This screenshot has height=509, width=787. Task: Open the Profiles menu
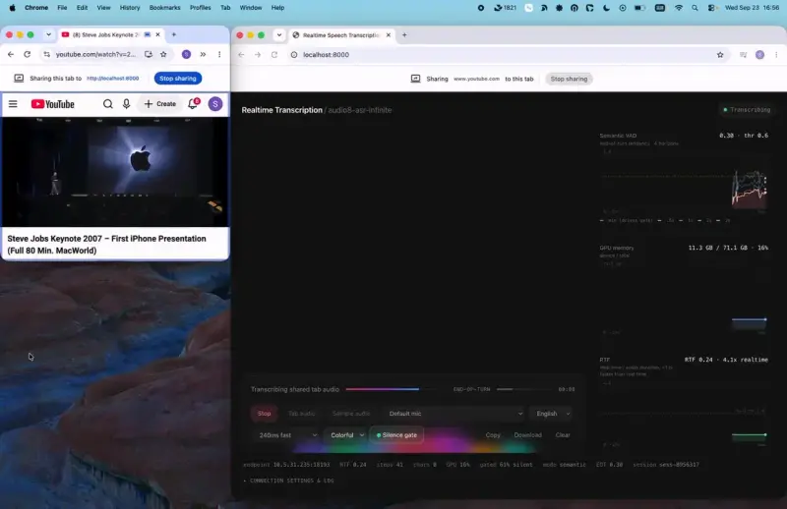click(x=201, y=8)
